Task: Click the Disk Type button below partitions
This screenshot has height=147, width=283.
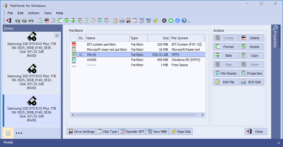Action: point(107,131)
